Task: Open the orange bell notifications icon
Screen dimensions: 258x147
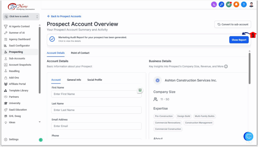Action: coord(236,5)
